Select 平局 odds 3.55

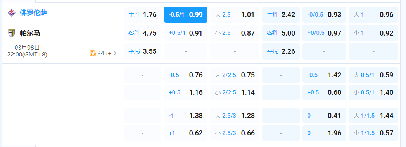pyautogui.click(x=142, y=51)
